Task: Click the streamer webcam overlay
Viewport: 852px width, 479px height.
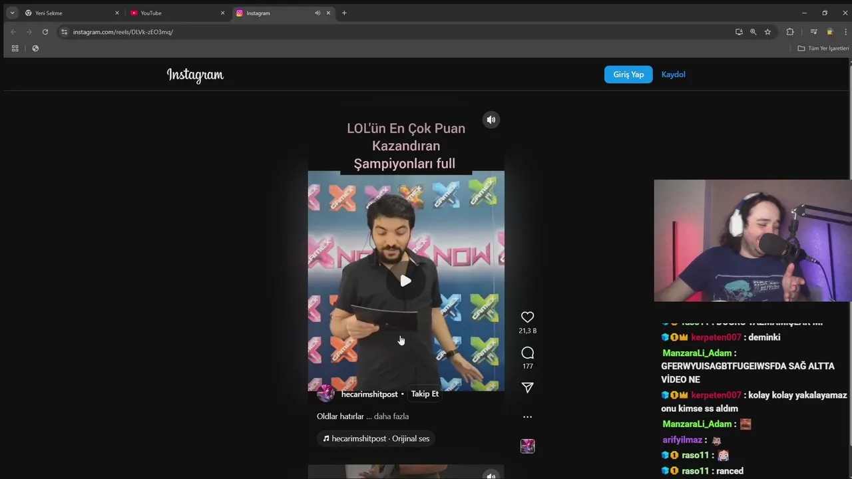Action: pos(753,240)
